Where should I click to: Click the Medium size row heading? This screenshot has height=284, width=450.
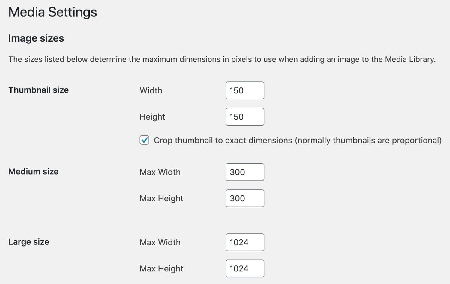[33, 171]
